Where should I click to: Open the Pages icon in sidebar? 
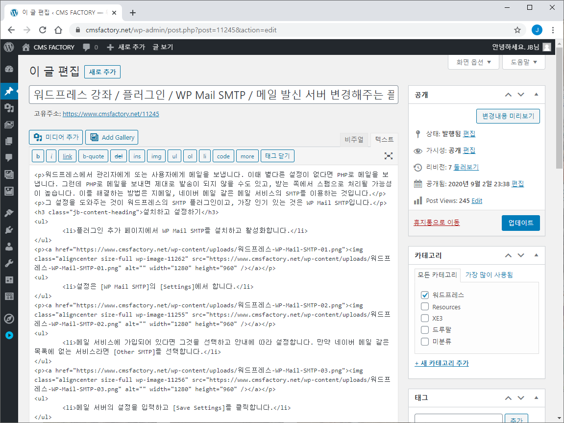tap(9, 141)
